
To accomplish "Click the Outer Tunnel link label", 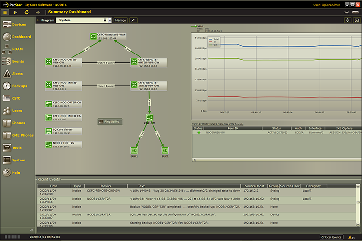I will pyautogui.click(x=106, y=63).
